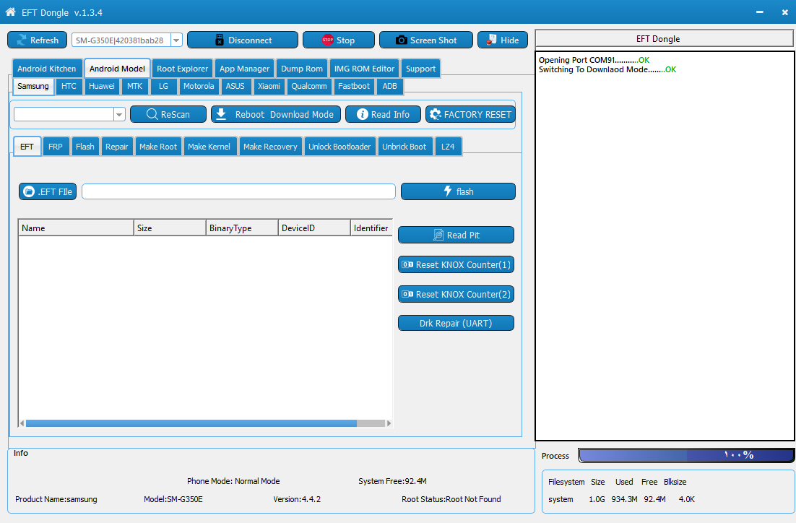This screenshot has height=523, width=796.
Task: Click the 'Model:SM-G350E' info text
Action: (x=173, y=499)
